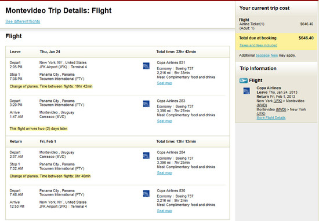This screenshot has height=221, width=319.
Task: Click the Return Fri, Feb 1 header row
Action: pyautogui.click(x=118, y=141)
